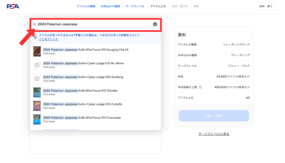Select Sv5m-Cyber Judge 031 Mr. Mime result
This screenshot has width=285, height=163.
click(x=96, y=65)
